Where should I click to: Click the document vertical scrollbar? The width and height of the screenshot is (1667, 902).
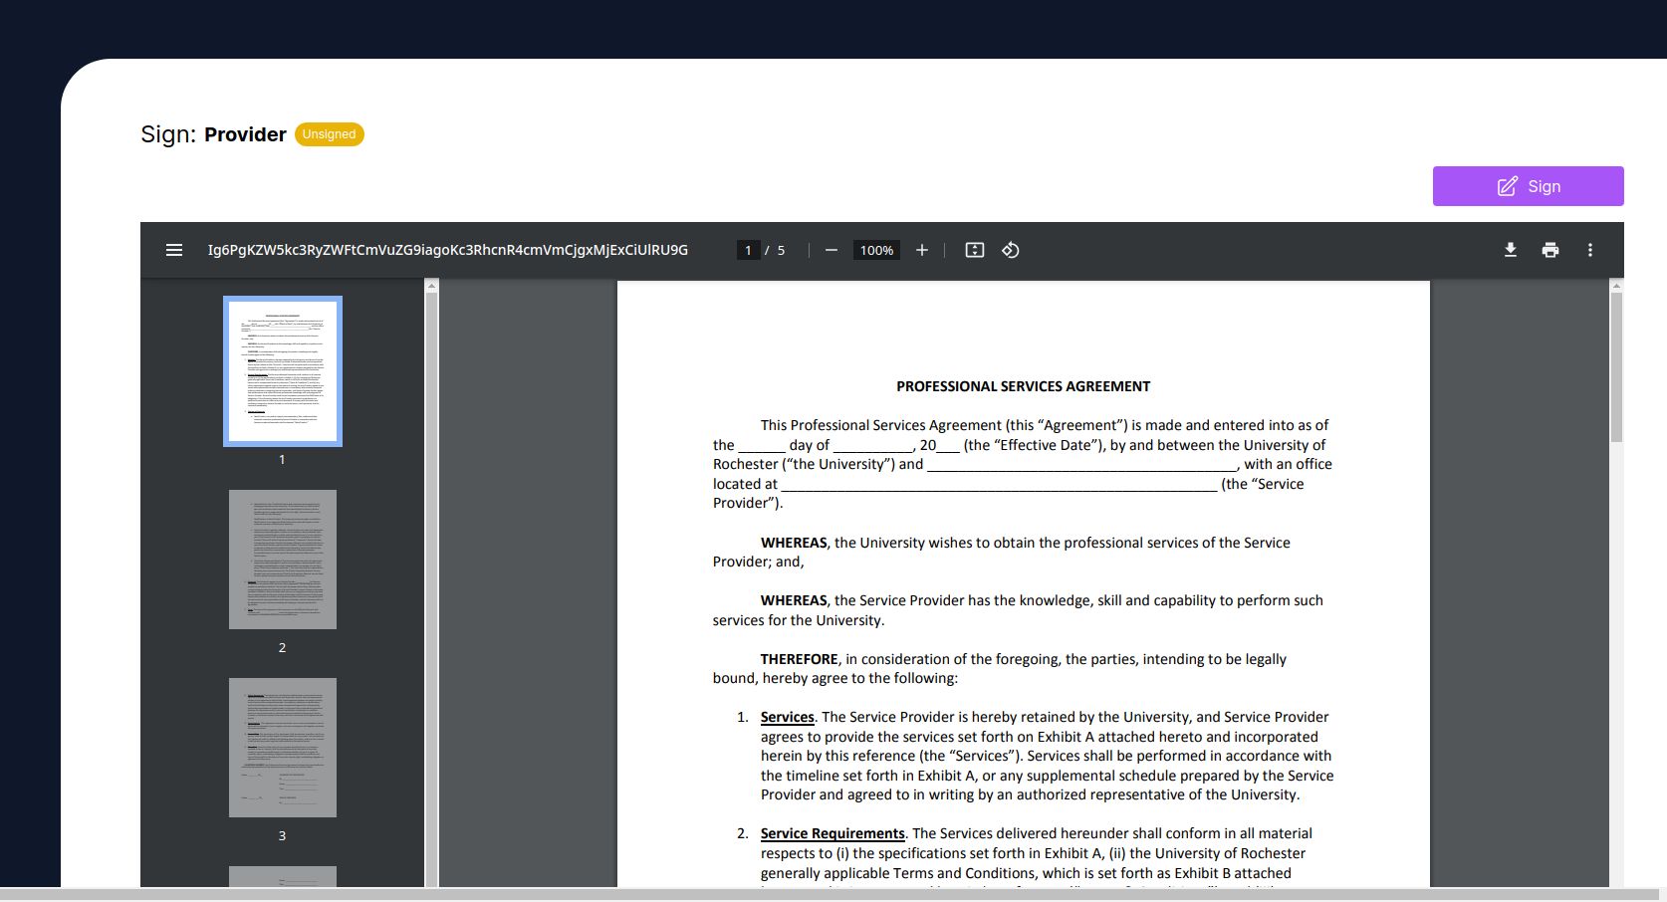(1616, 367)
